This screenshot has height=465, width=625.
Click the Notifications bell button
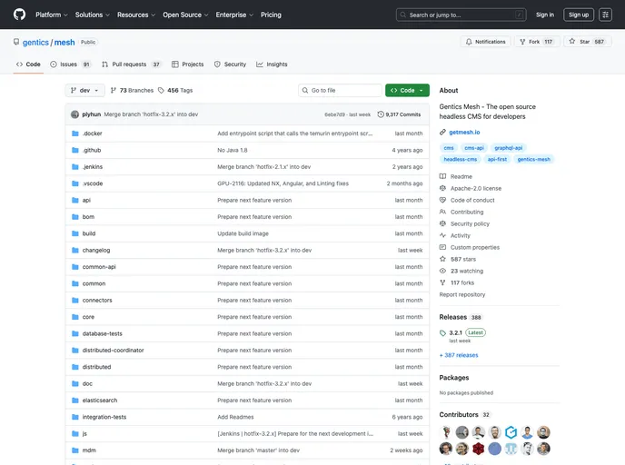pos(485,42)
